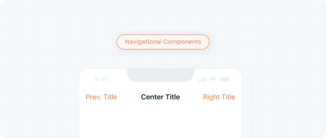Go back using Prev. Title

(101, 97)
